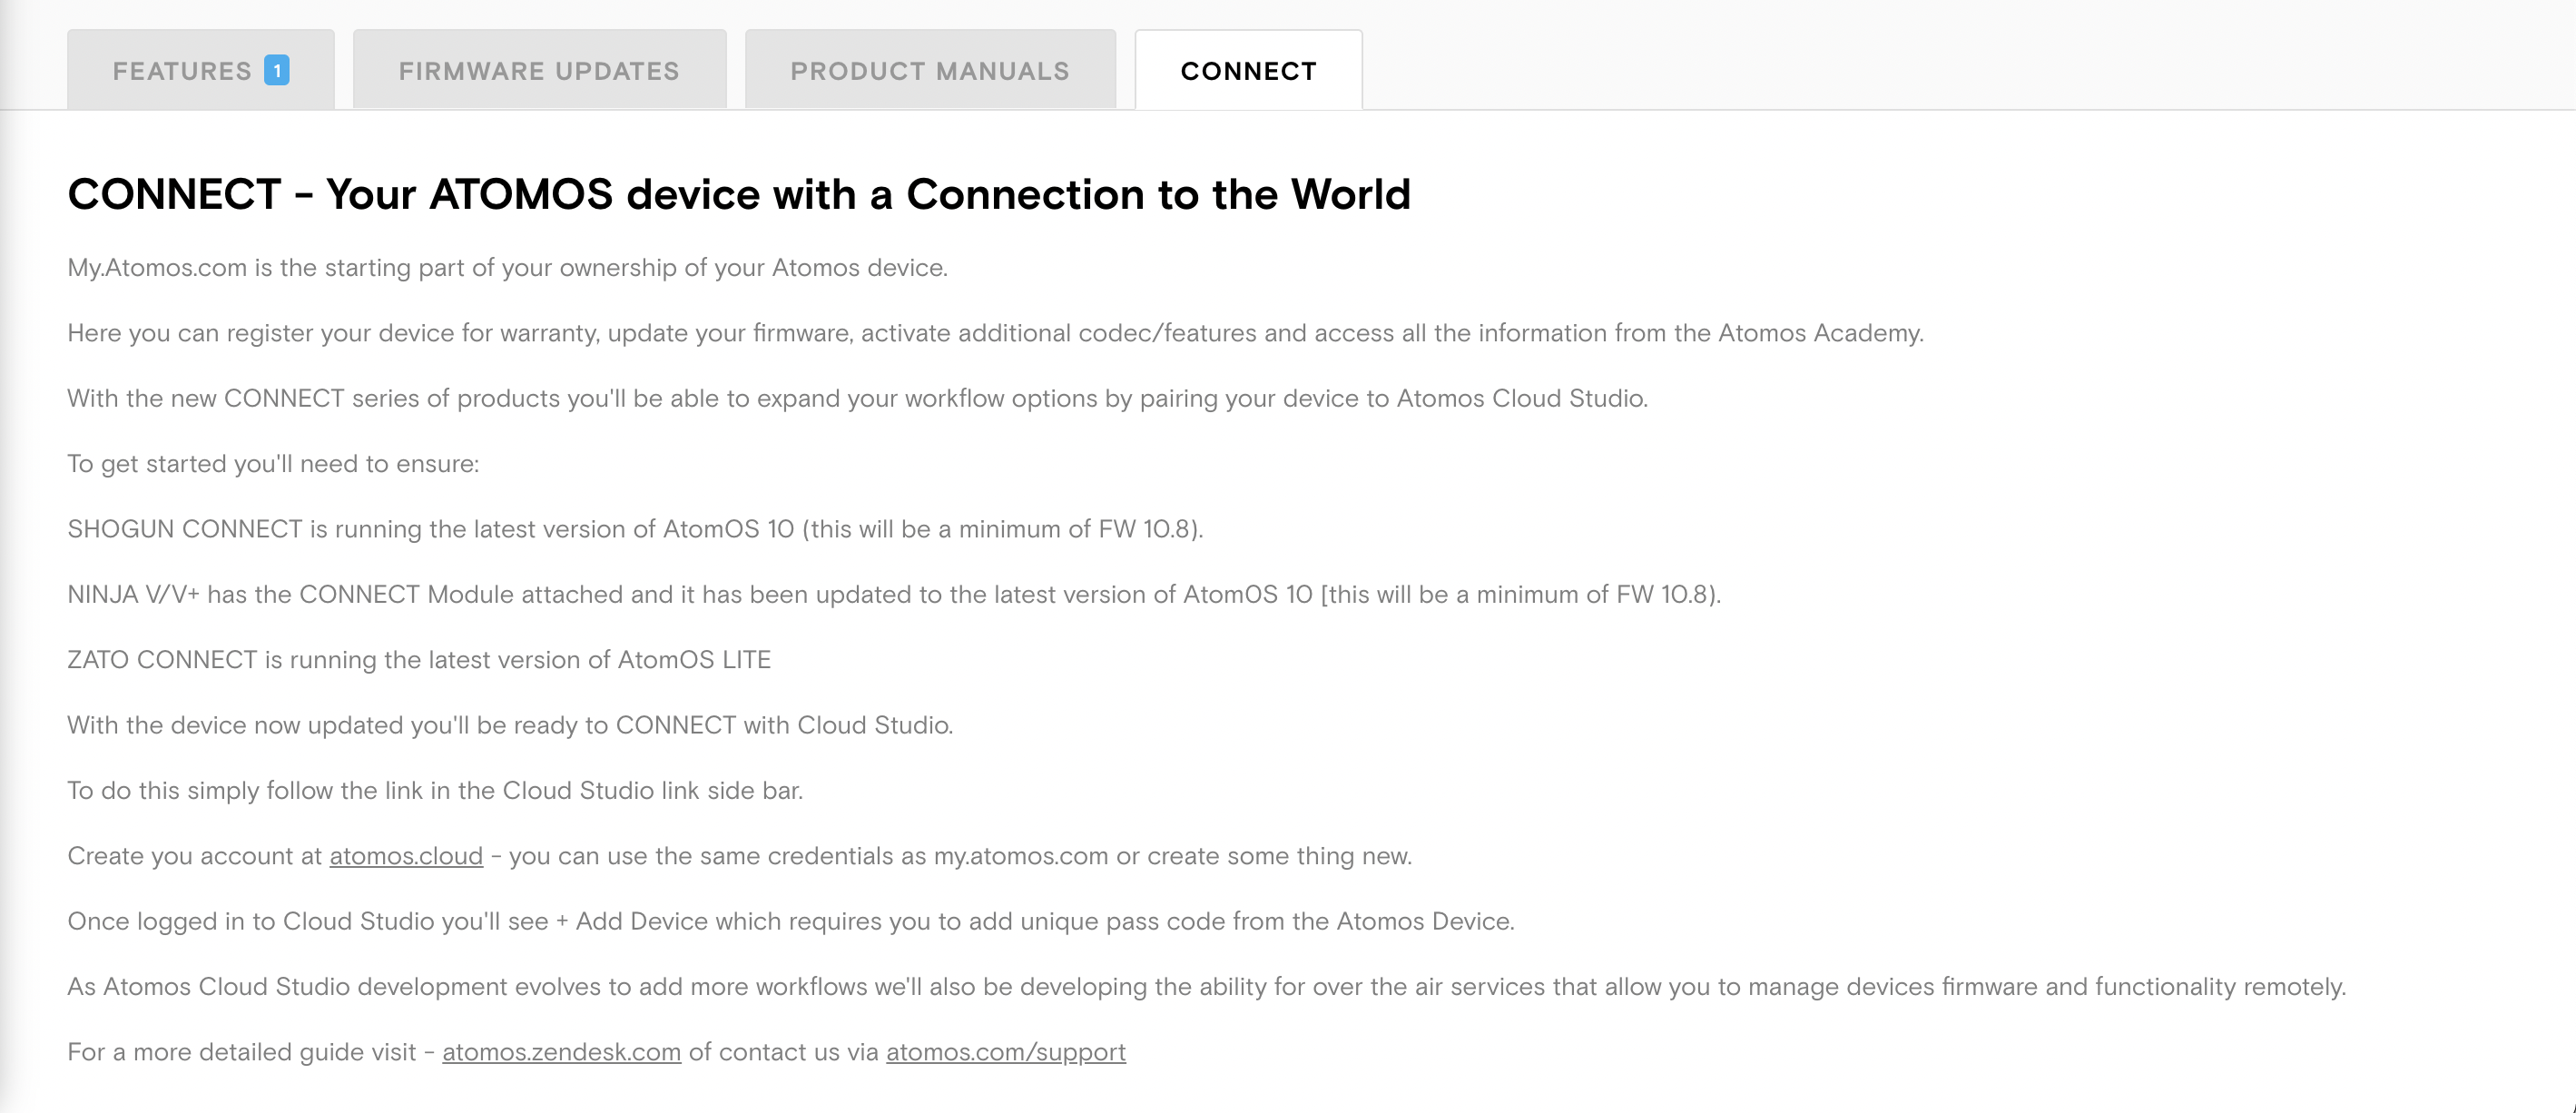The image size is (2576, 1113).
Task: Click the "With the new CONNECT series" paragraph
Action: [x=858, y=398]
